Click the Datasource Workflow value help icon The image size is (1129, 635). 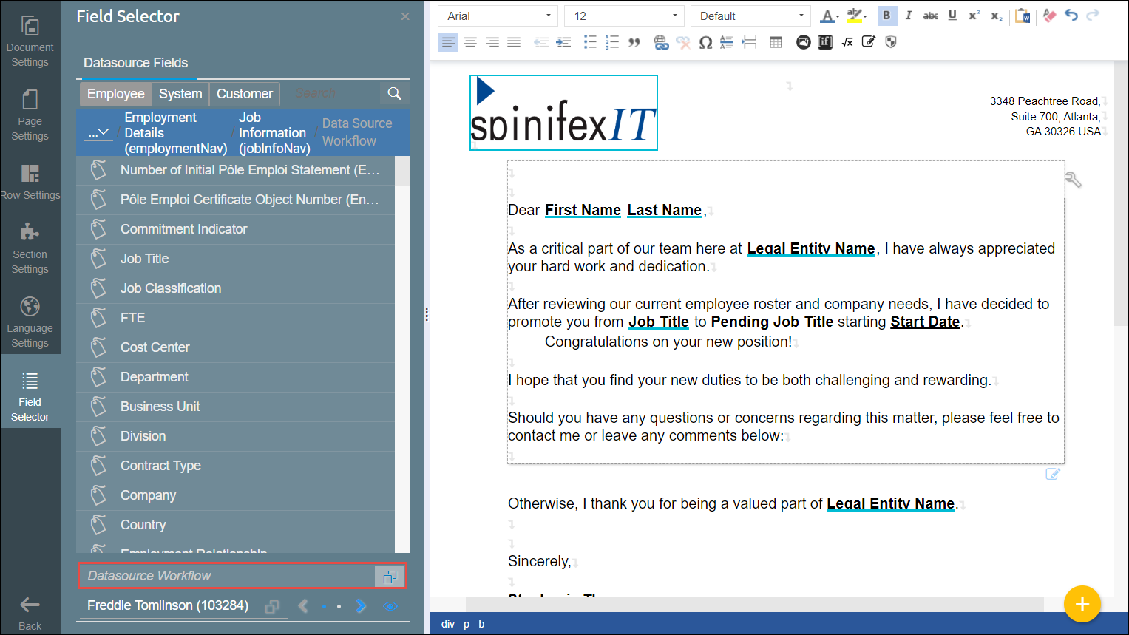click(390, 576)
